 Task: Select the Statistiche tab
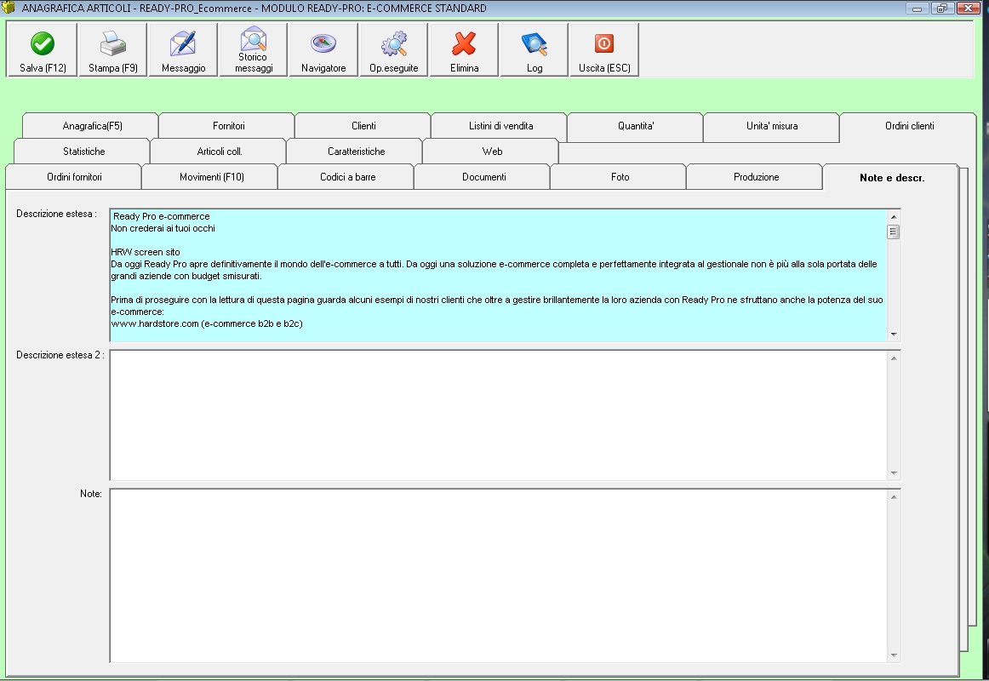84,152
